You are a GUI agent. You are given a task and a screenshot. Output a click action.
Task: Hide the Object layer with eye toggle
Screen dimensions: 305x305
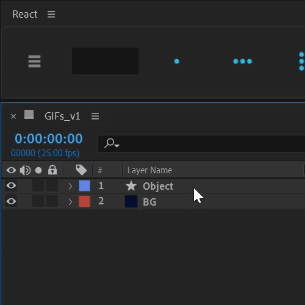11,185
